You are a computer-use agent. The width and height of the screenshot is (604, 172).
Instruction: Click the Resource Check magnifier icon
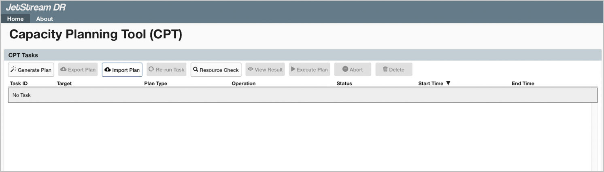[x=196, y=69]
